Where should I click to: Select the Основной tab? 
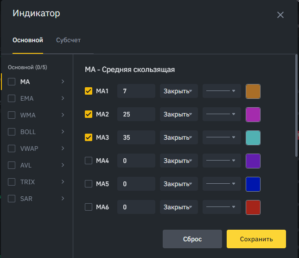pos(28,40)
